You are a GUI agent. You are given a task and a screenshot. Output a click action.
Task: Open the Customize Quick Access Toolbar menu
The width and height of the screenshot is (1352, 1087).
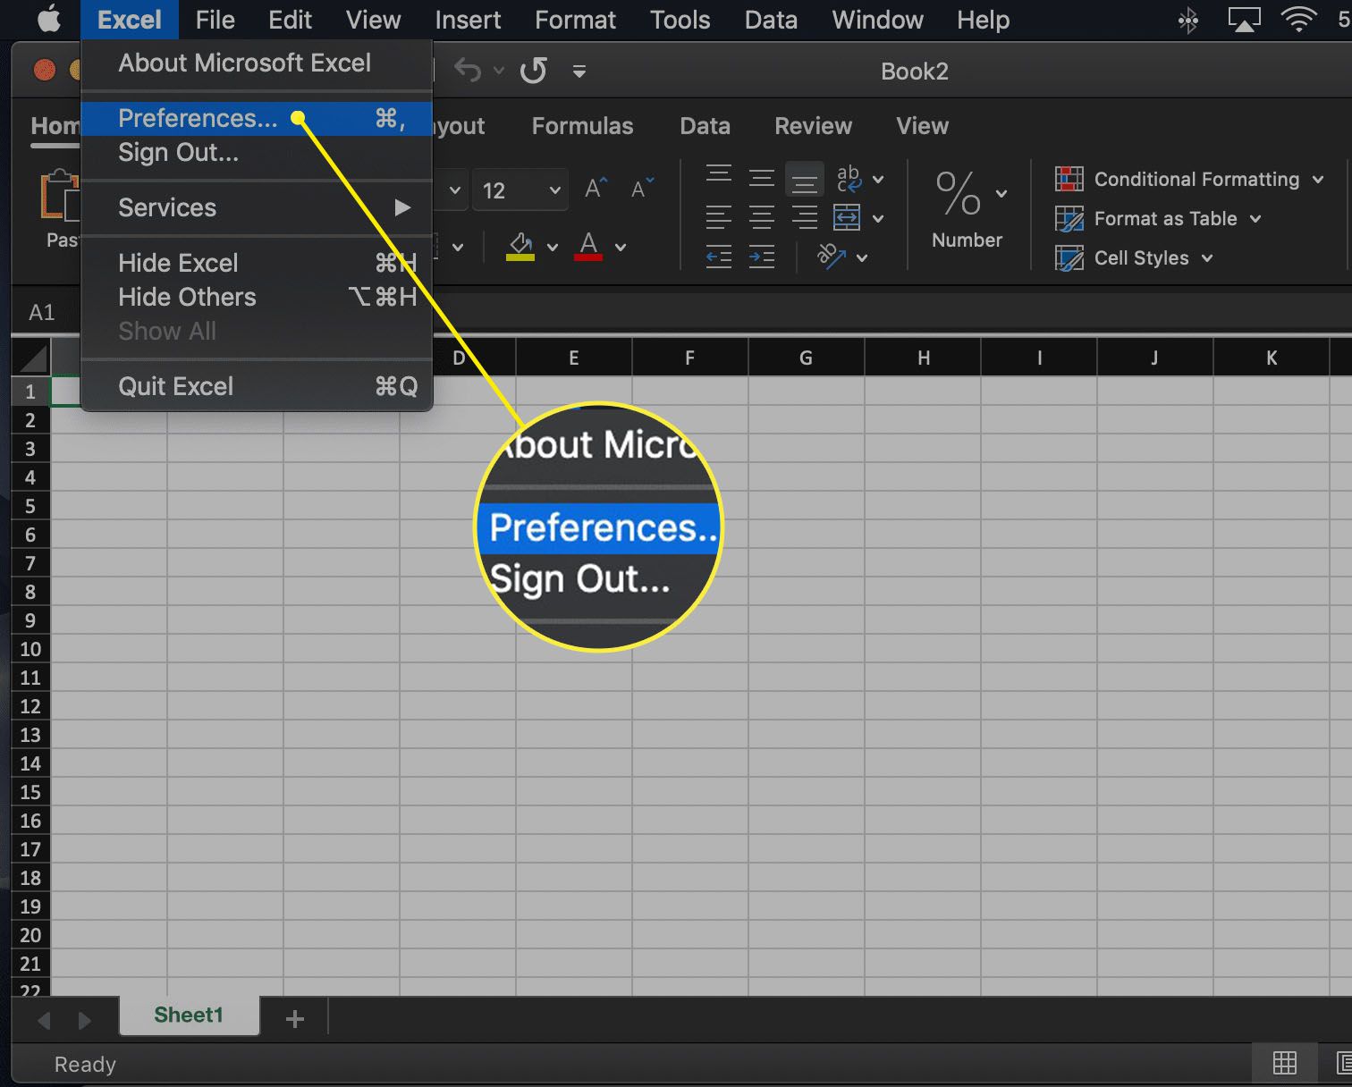[x=579, y=71]
